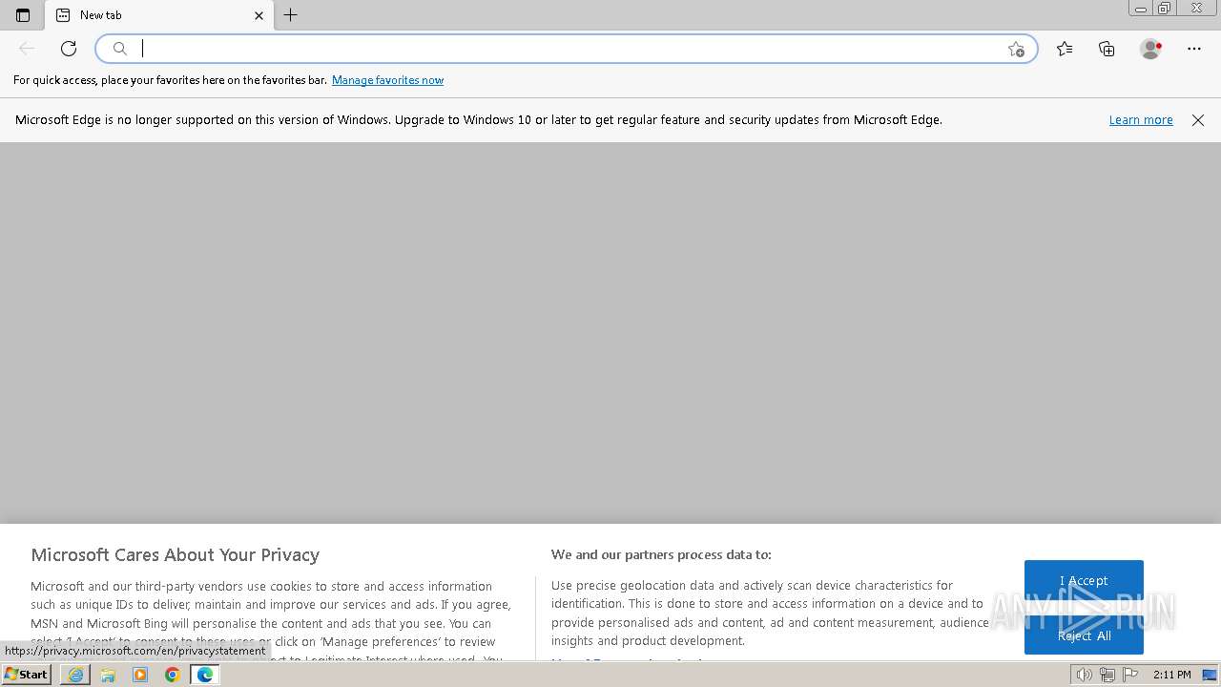This screenshot has width=1221, height=687.
Task: Open the Learn more link
Action: 1141,120
